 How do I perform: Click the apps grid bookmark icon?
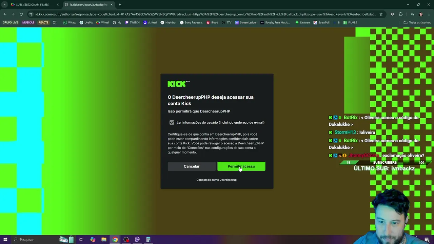pos(55,23)
